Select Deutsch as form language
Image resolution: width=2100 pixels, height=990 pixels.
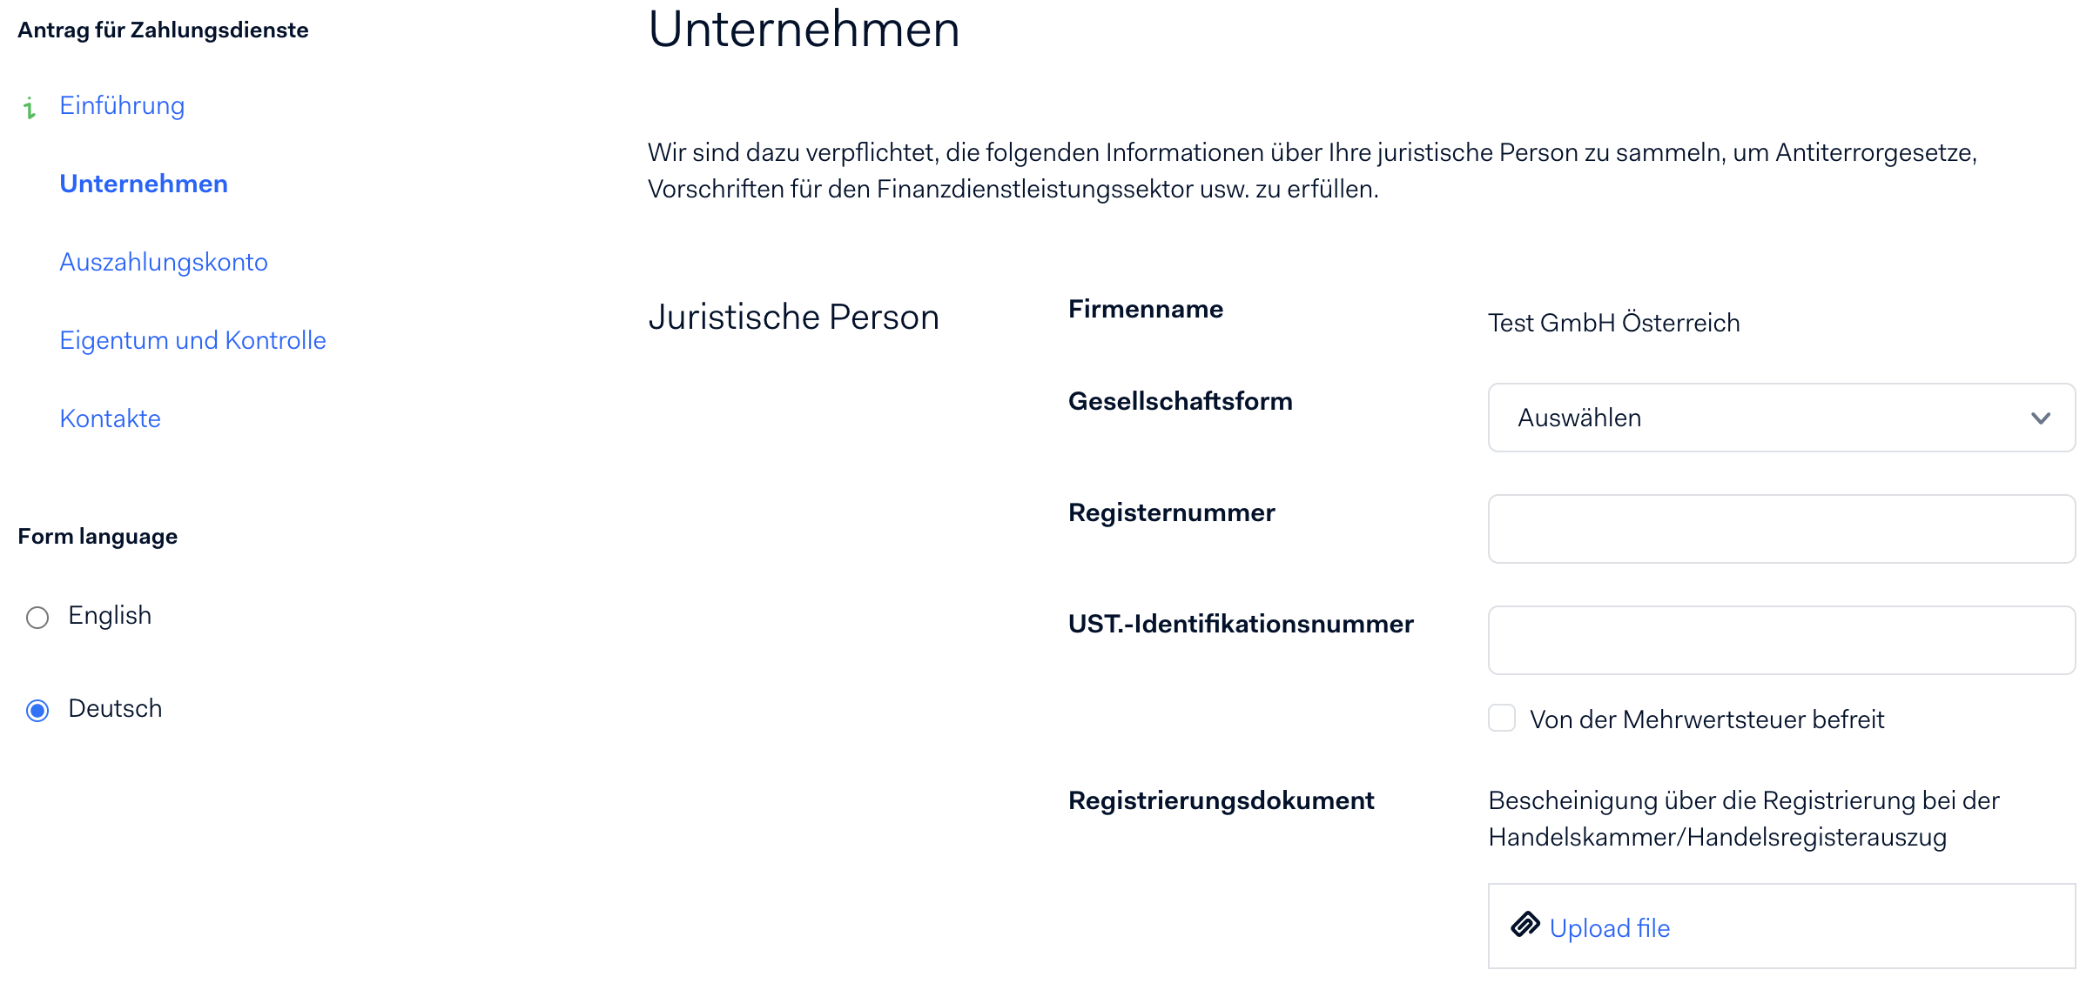point(37,710)
